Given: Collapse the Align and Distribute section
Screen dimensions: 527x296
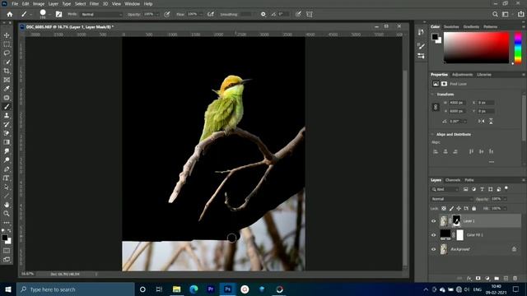Looking at the screenshot, I should pos(432,134).
